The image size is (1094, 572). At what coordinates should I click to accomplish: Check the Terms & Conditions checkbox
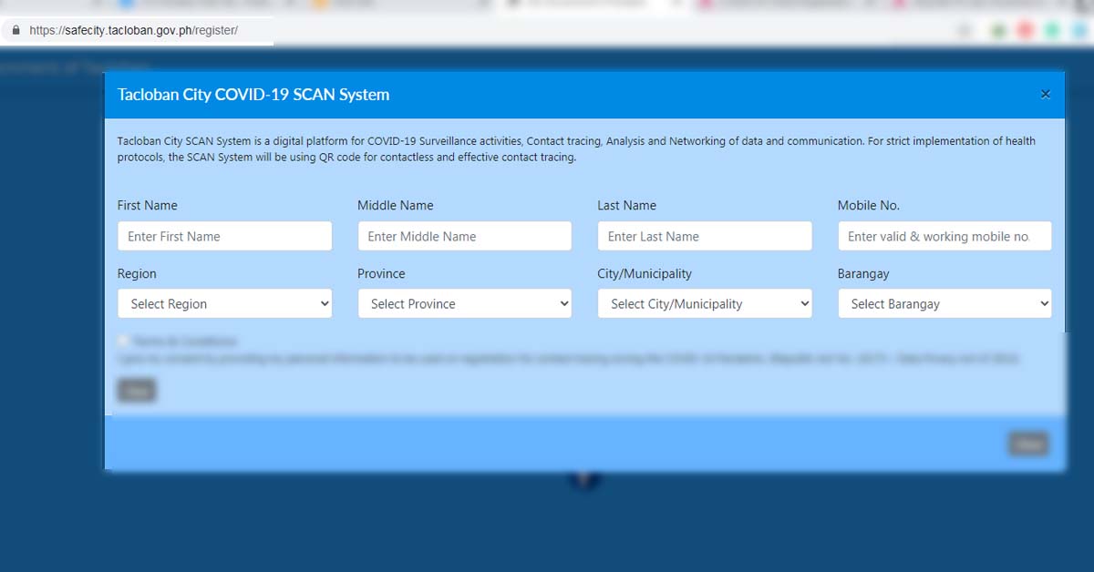tap(120, 340)
